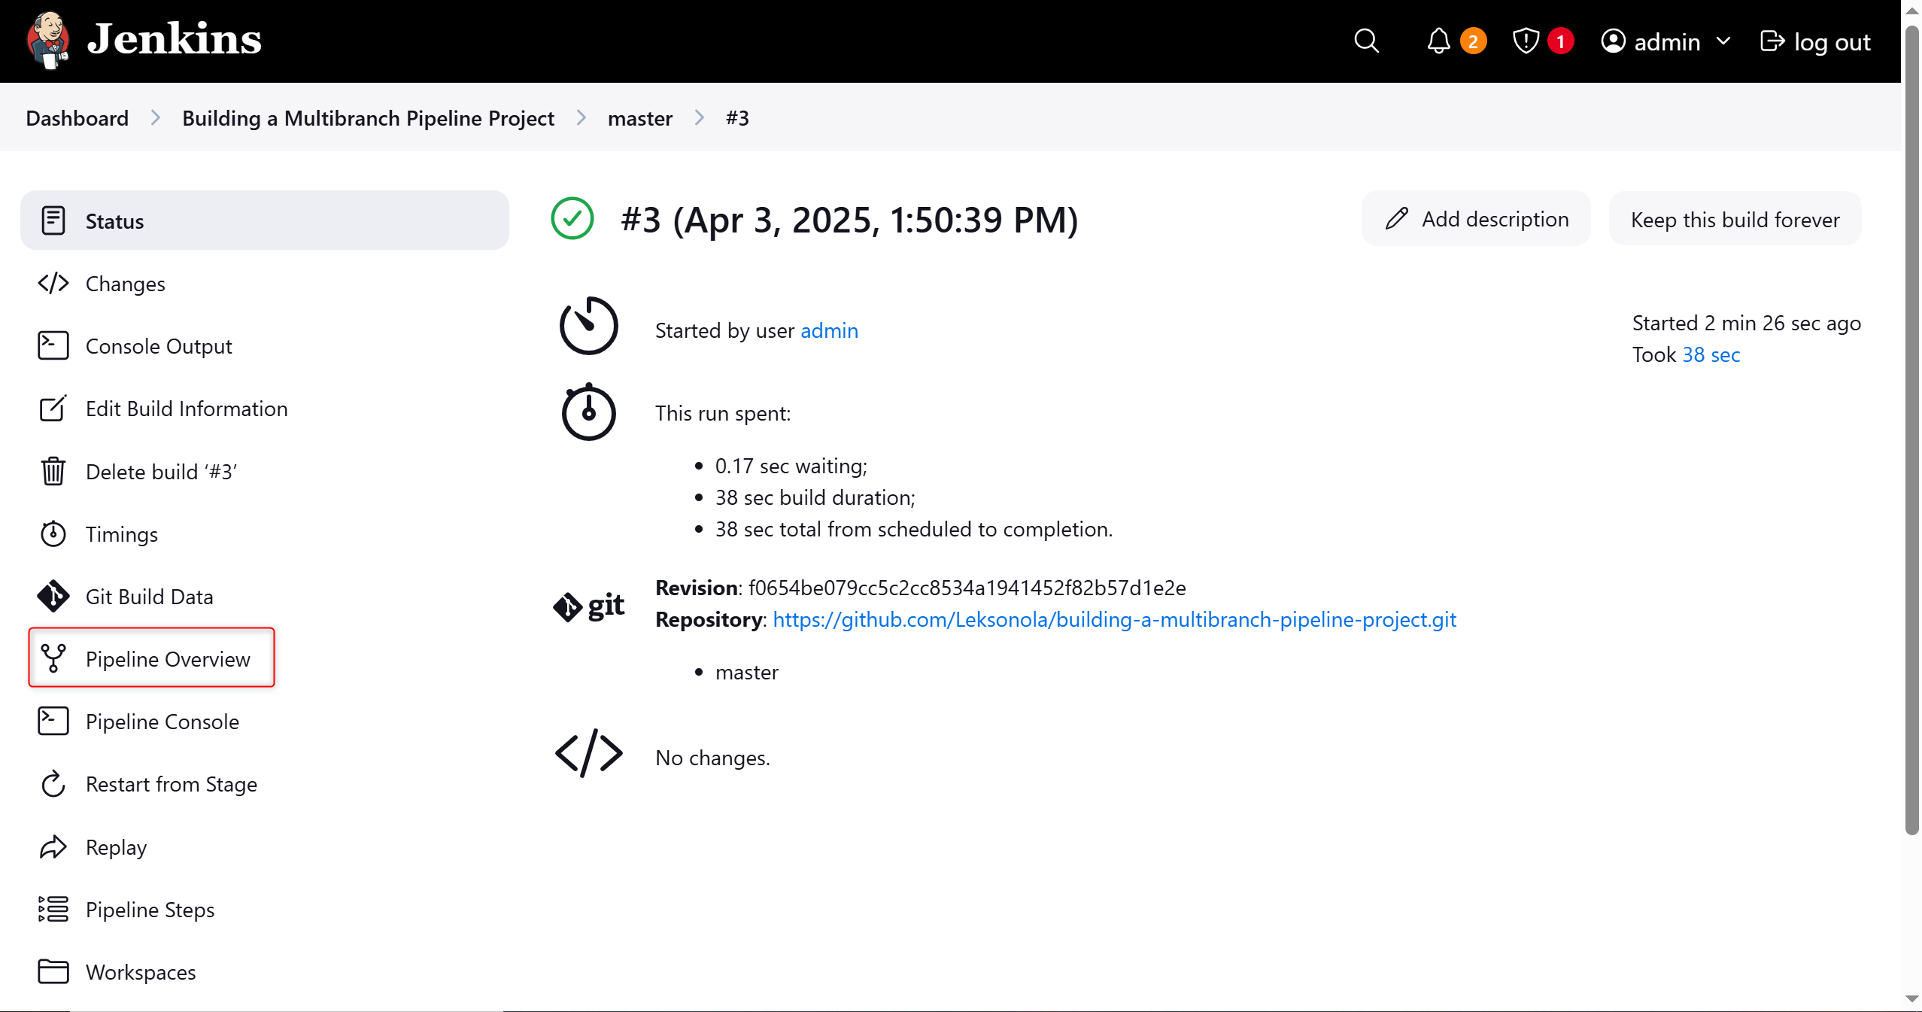
Task: Select Restart from Stage in the sidebar
Action: point(264,783)
